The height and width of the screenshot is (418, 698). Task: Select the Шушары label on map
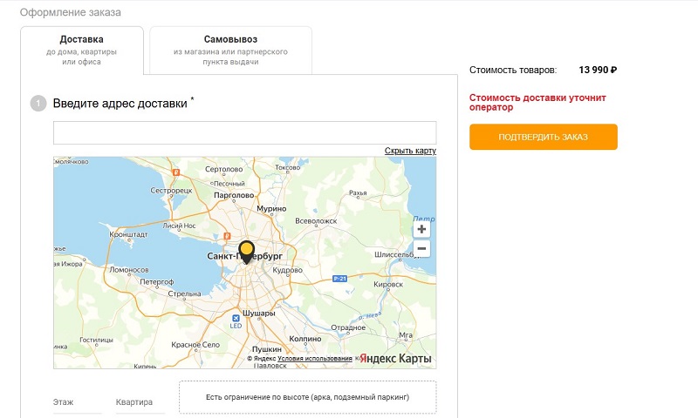tap(258, 313)
